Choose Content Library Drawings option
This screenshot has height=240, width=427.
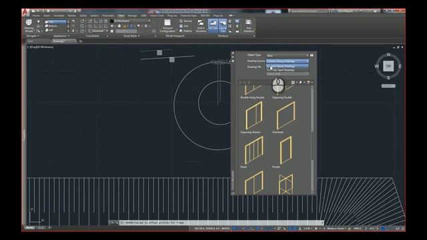pyautogui.click(x=288, y=66)
